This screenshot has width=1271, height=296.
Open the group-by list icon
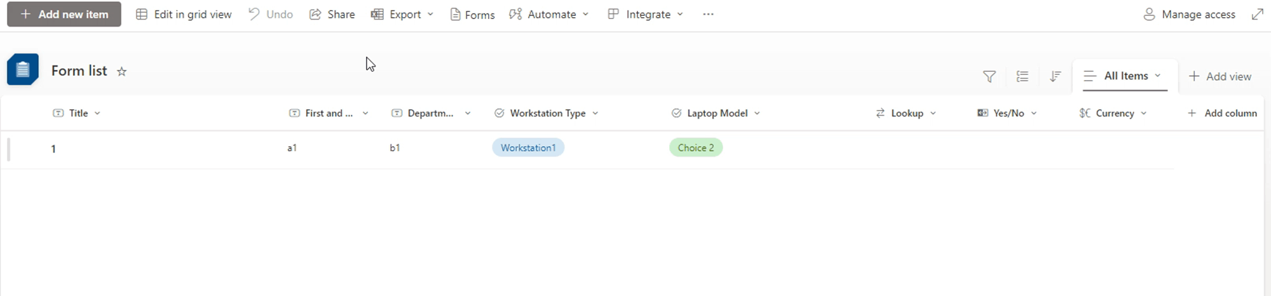[x=1022, y=77]
